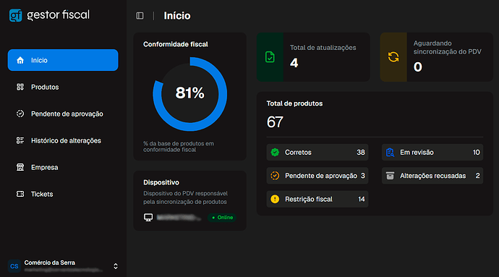
Task: Click the 81% compliance donut chart
Action: [190, 94]
